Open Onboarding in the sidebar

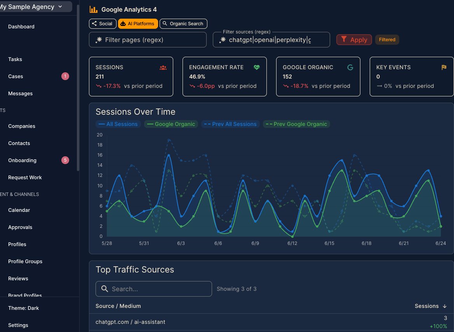tap(22, 160)
